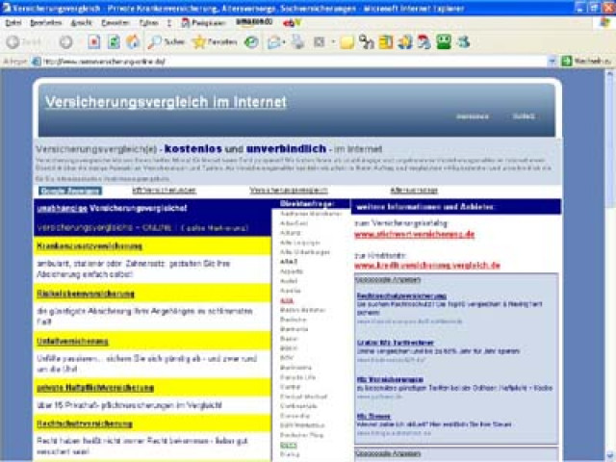The height and width of the screenshot is (462, 616).
Task: Open the Preispiraten links bar shortcut
Action: click(203, 23)
